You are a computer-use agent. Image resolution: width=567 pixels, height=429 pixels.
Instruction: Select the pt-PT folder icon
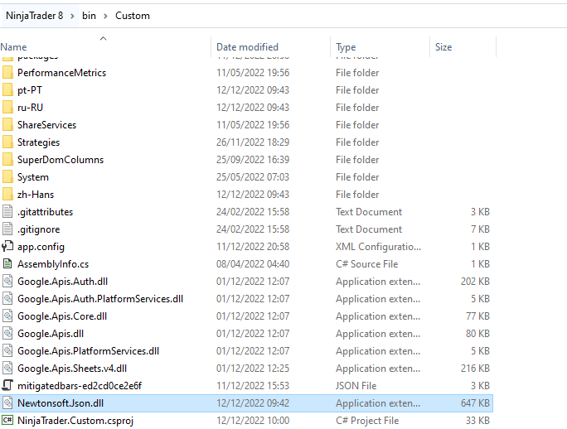point(7,90)
